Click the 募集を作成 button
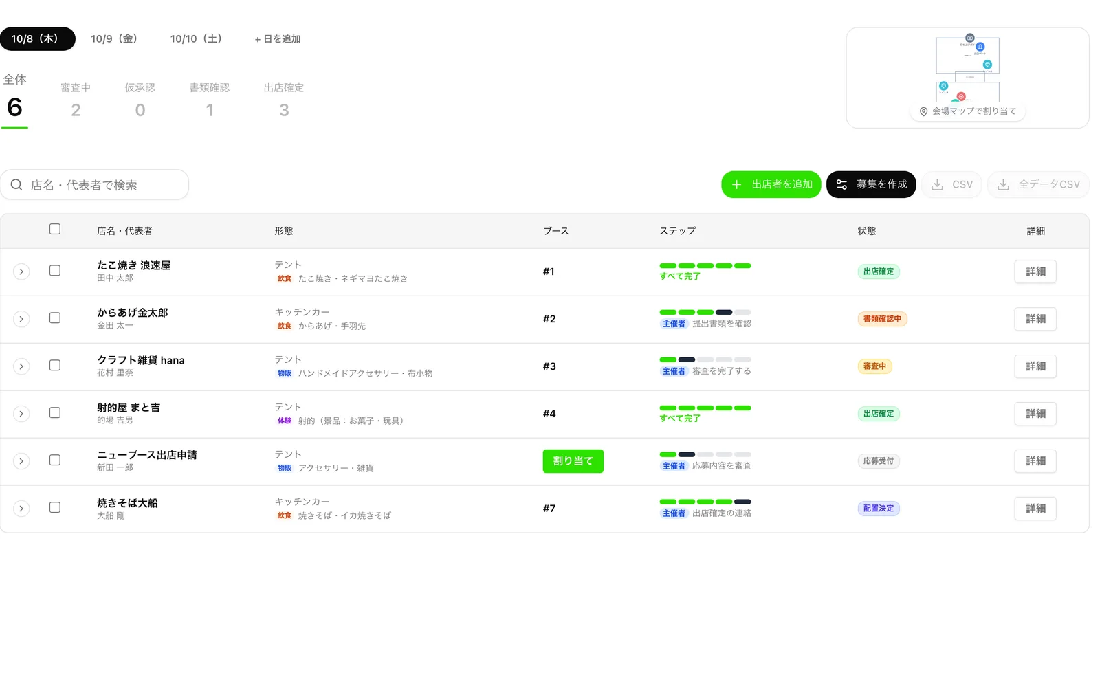This screenshot has width=1100, height=677. [871, 184]
